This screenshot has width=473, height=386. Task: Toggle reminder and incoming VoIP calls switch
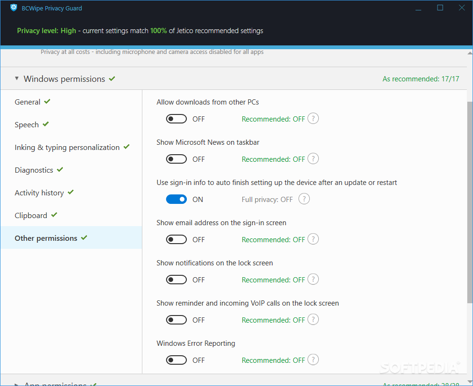point(176,320)
